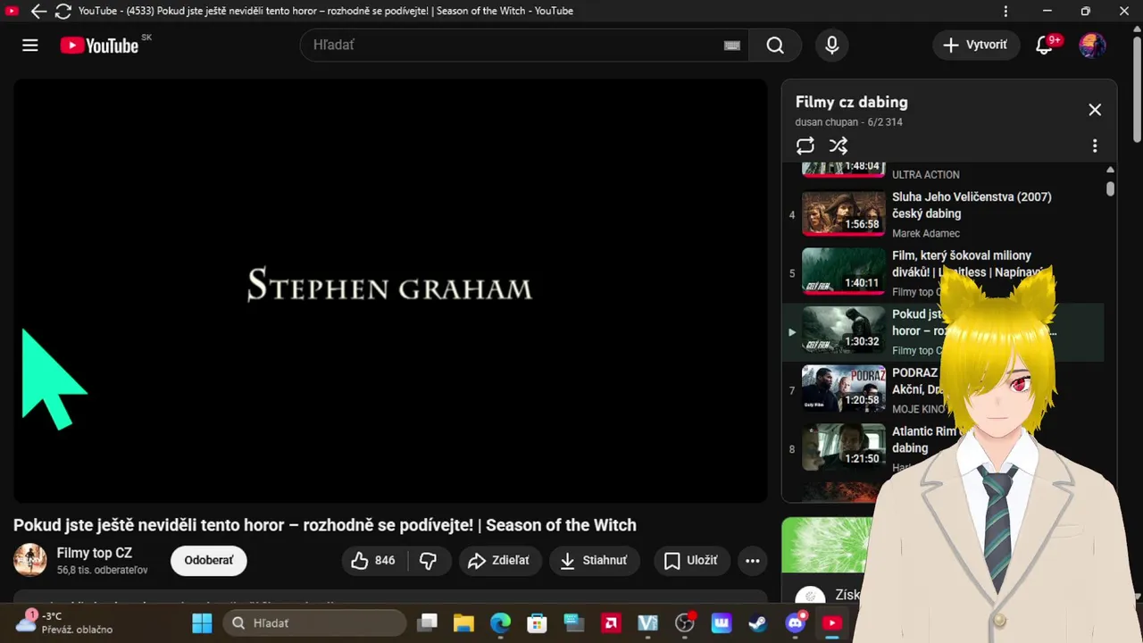Open Microsoft Store from the taskbar
Screen dimensions: 1143x643
[537, 622]
